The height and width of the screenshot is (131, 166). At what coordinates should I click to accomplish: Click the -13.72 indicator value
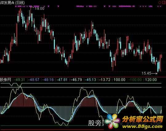pos(105,80)
